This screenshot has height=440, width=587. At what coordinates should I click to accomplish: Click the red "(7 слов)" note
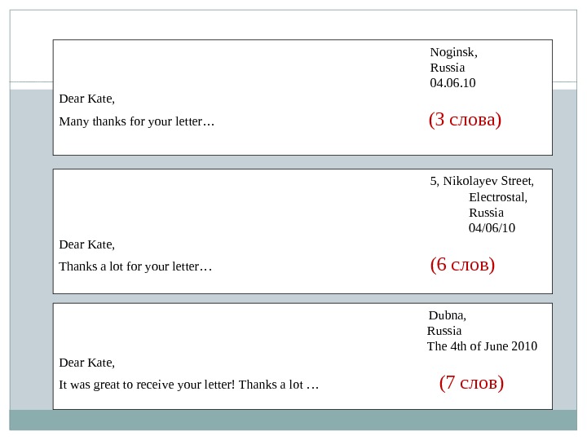(x=471, y=382)
